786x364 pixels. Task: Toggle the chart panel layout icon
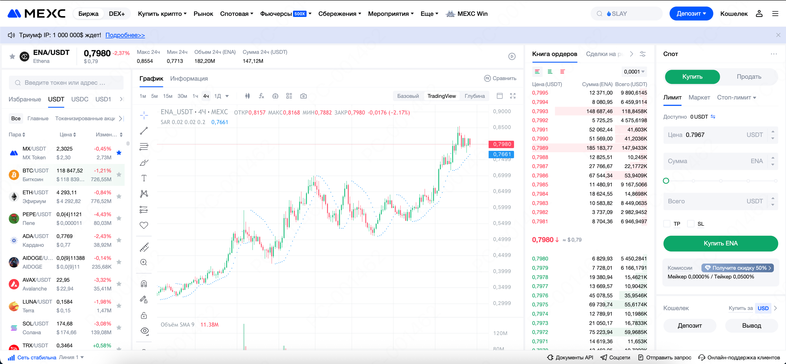coord(500,96)
